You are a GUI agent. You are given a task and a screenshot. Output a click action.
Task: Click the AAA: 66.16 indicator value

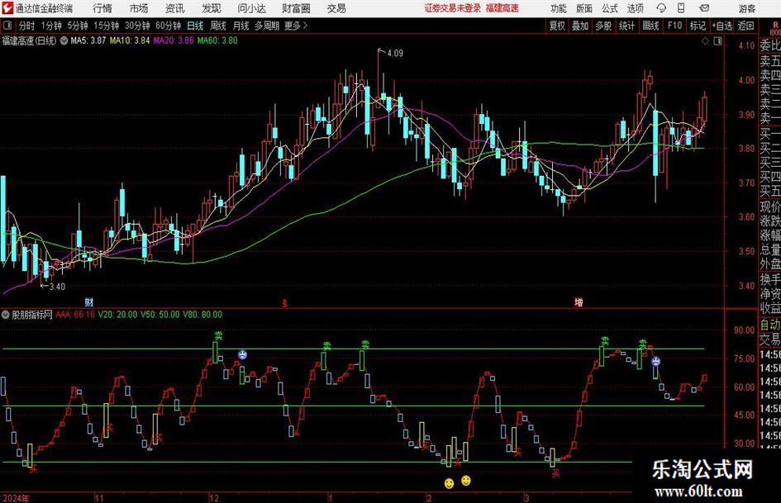[x=74, y=315]
